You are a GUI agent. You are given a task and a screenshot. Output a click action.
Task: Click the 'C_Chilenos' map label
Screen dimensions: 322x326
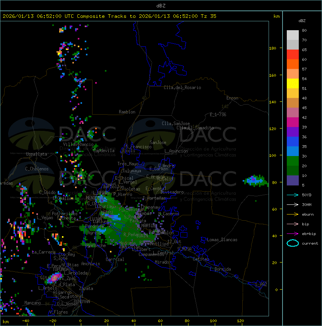[x=37, y=169]
